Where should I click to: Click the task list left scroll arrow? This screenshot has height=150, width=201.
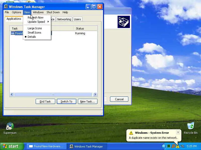(x=12, y=94)
